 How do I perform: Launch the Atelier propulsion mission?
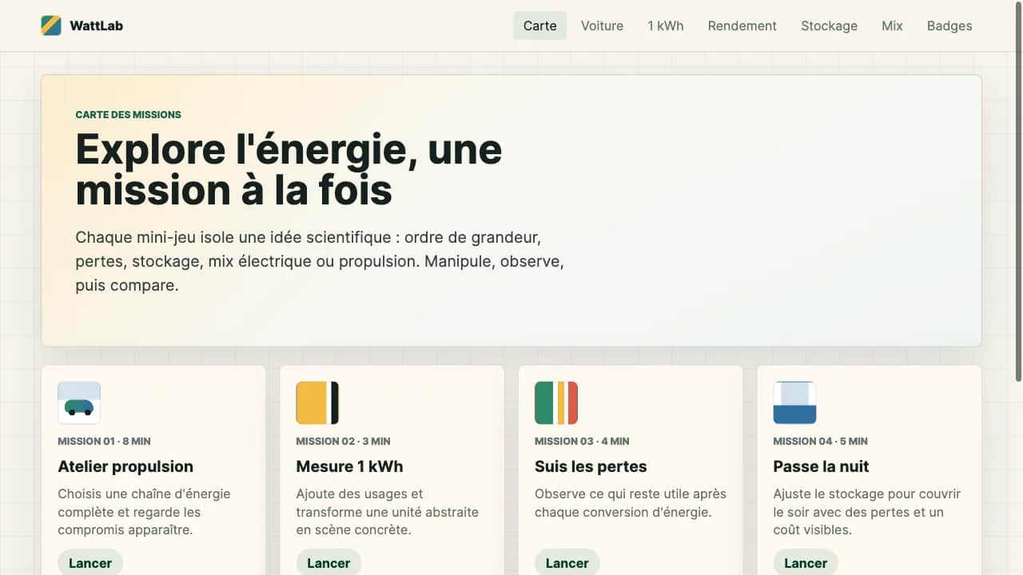(90, 562)
